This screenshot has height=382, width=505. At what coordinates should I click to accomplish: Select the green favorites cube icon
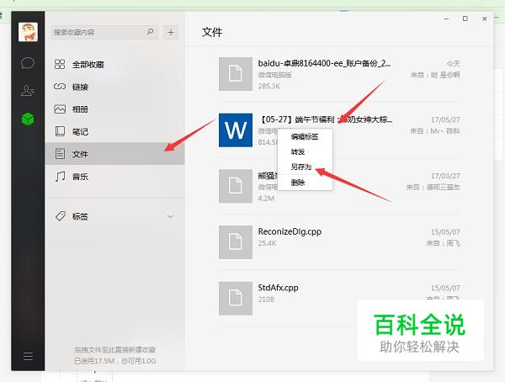(x=28, y=119)
